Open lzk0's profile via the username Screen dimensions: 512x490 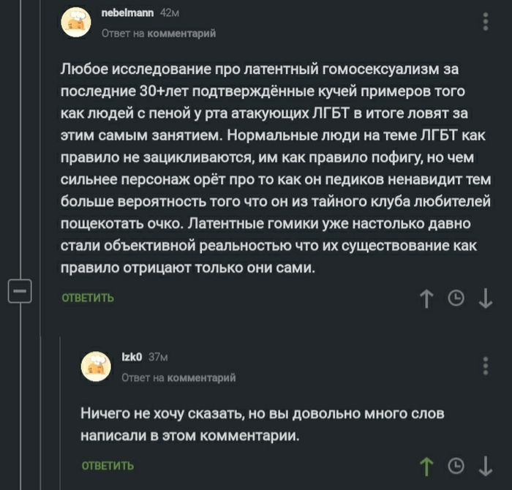[x=132, y=358]
